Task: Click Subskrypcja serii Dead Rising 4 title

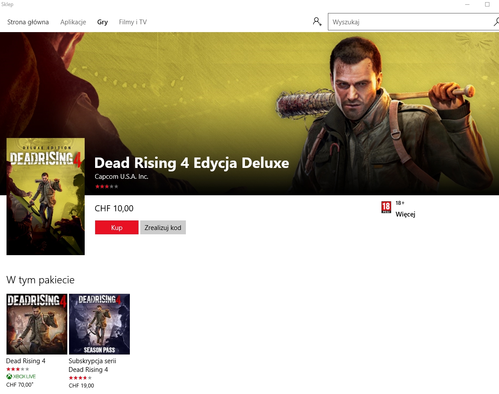Action: 93,365
